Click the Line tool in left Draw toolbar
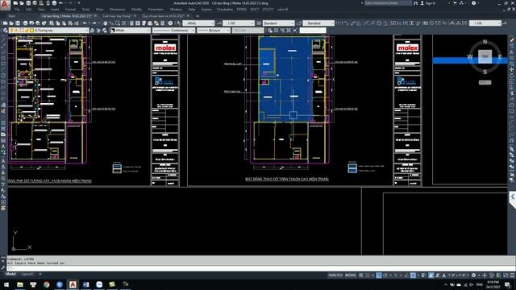 coord(3,39)
